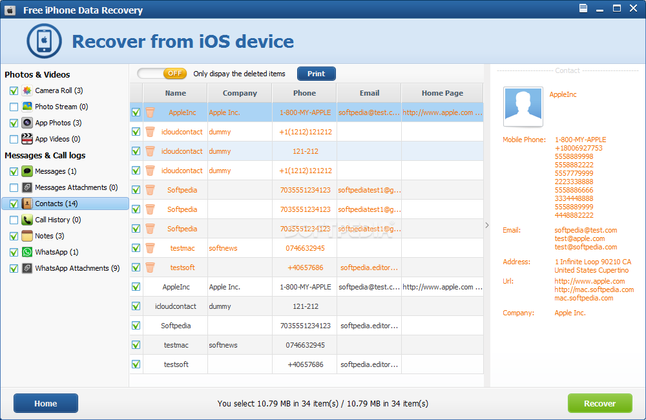Image resolution: width=646 pixels, height=420 pixels.
Task: Click the Call History phone icon
Action: pyautogui.click(x=27, y=220)
